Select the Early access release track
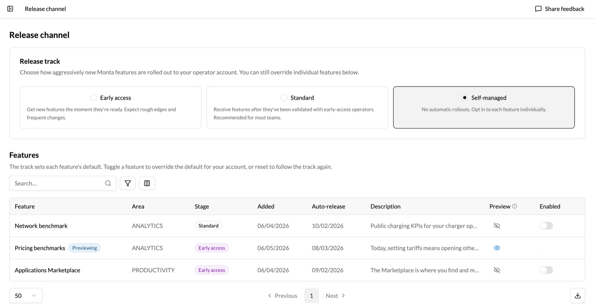The width and height of the screenshot is (595, 308). [110, 107]
